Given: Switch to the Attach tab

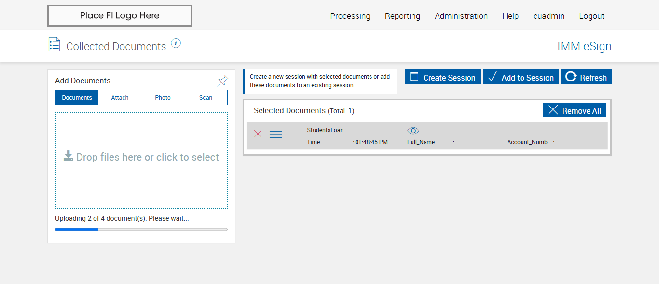Looking at the screenshot, I should click(120, 97).
